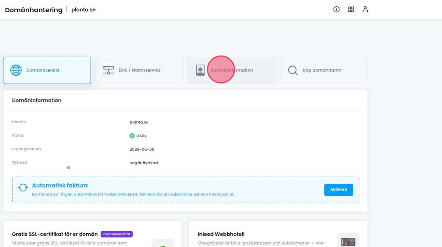Click the info circle icon in header
The height and width of the screenshot is (247, 442).
(x=336, y=9)
